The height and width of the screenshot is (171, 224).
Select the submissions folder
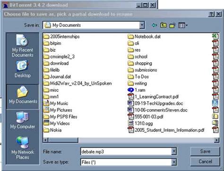click(142, 70)
